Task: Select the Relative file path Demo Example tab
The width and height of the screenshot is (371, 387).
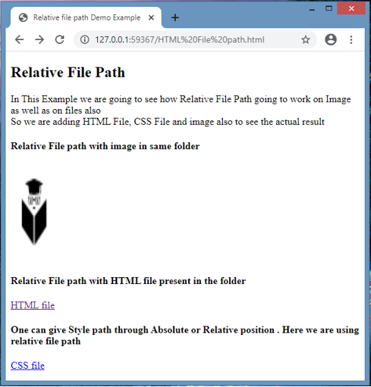Action: click(86, 17)
